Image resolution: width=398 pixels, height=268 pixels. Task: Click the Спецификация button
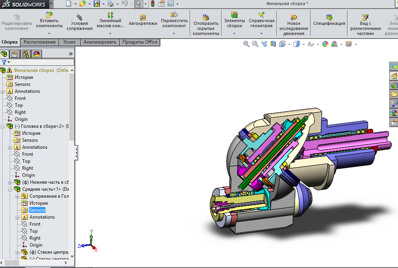(x=329, y=20)
